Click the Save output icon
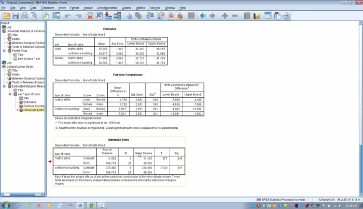363x209 pixels. point(16,16)
